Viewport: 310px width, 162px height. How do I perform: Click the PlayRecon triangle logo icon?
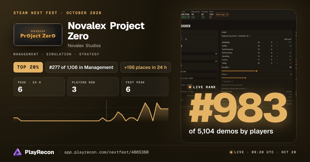click(x=18, y=152)
